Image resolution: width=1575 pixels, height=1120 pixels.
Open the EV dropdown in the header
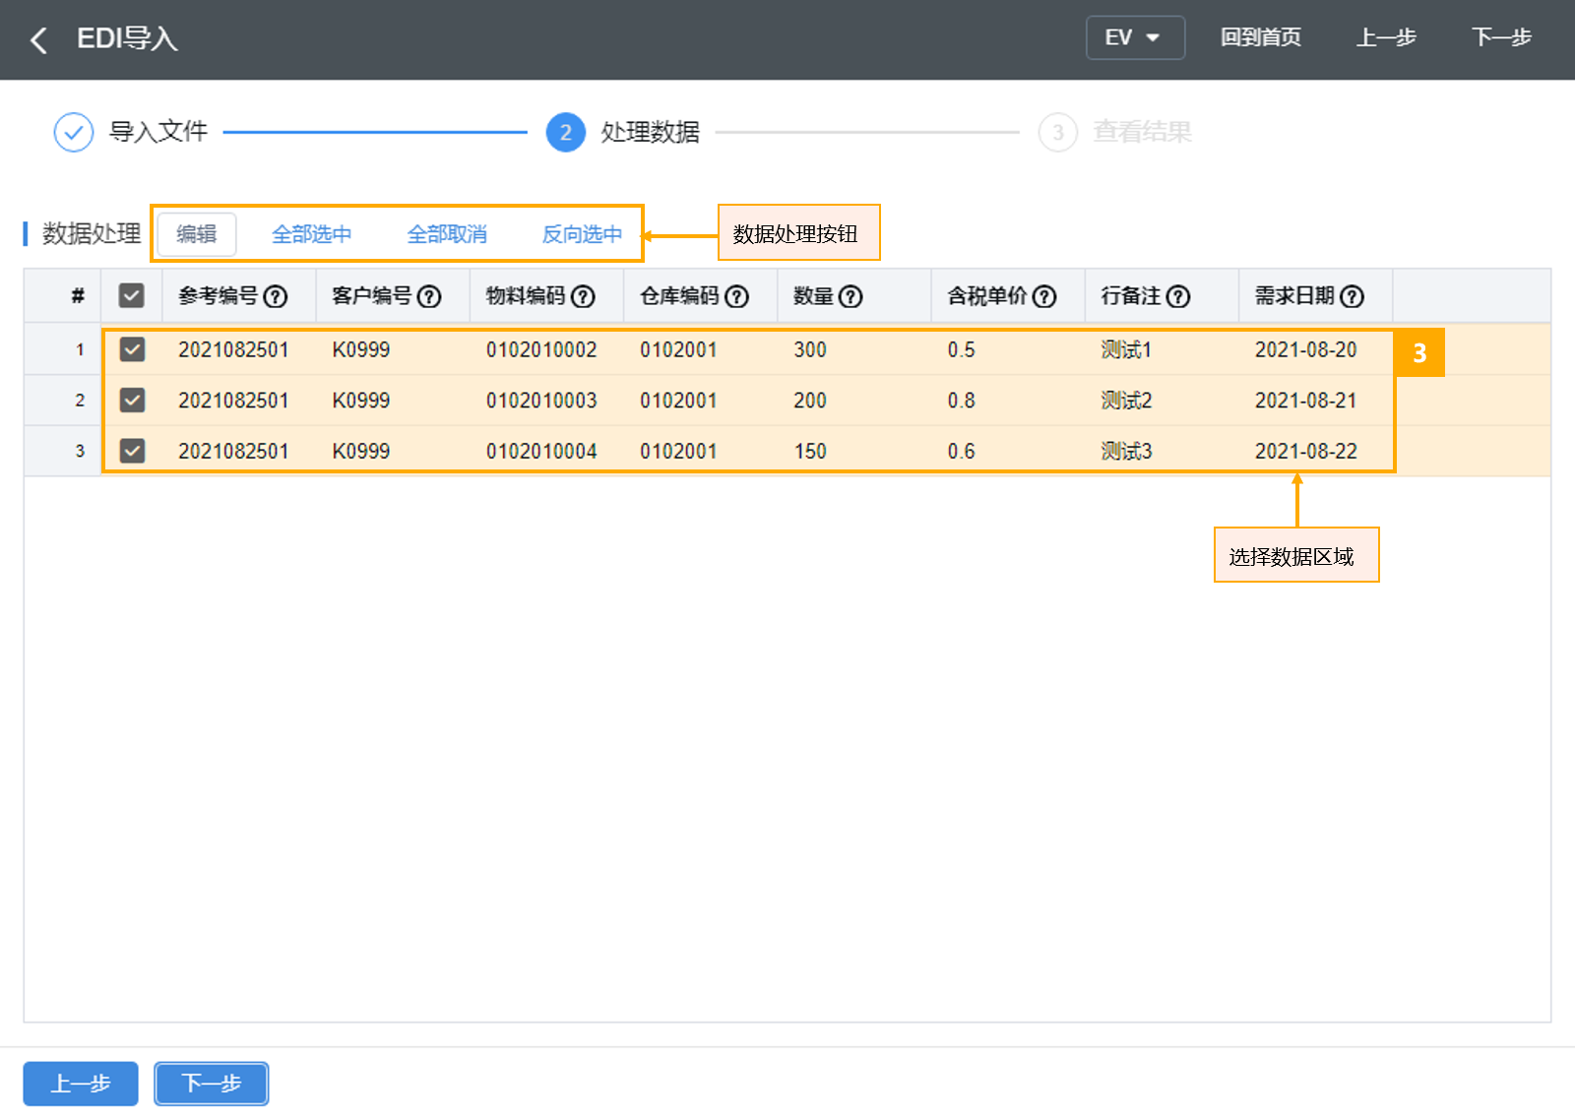pos(1135,37)
